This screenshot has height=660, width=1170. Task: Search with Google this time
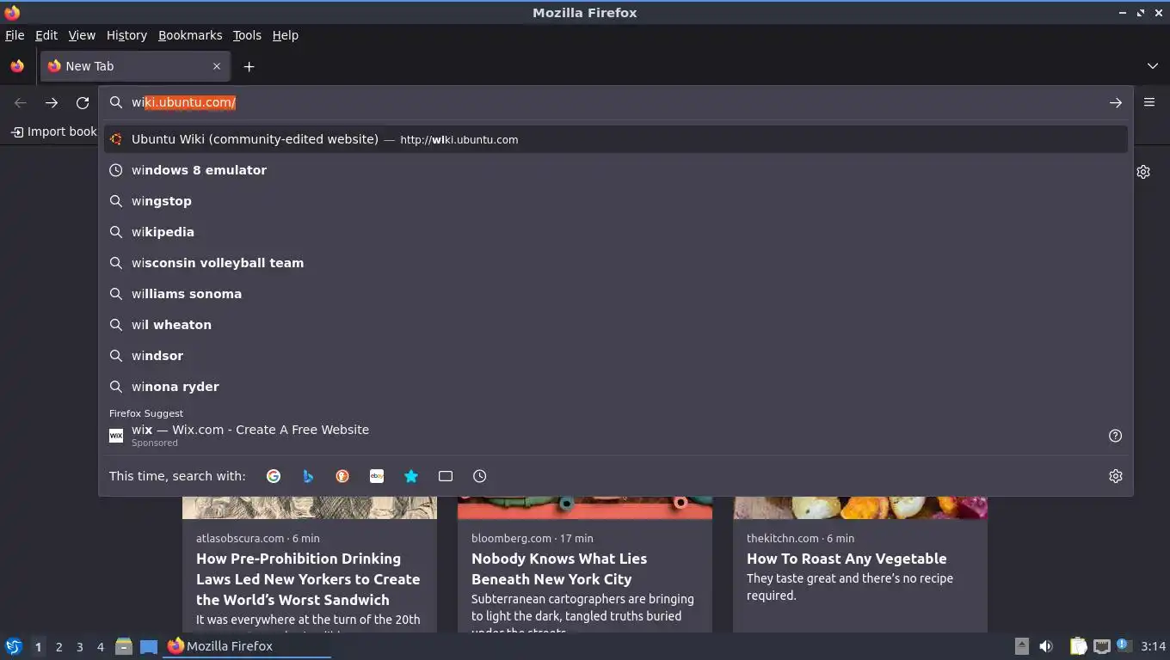[x=274, y=476]
